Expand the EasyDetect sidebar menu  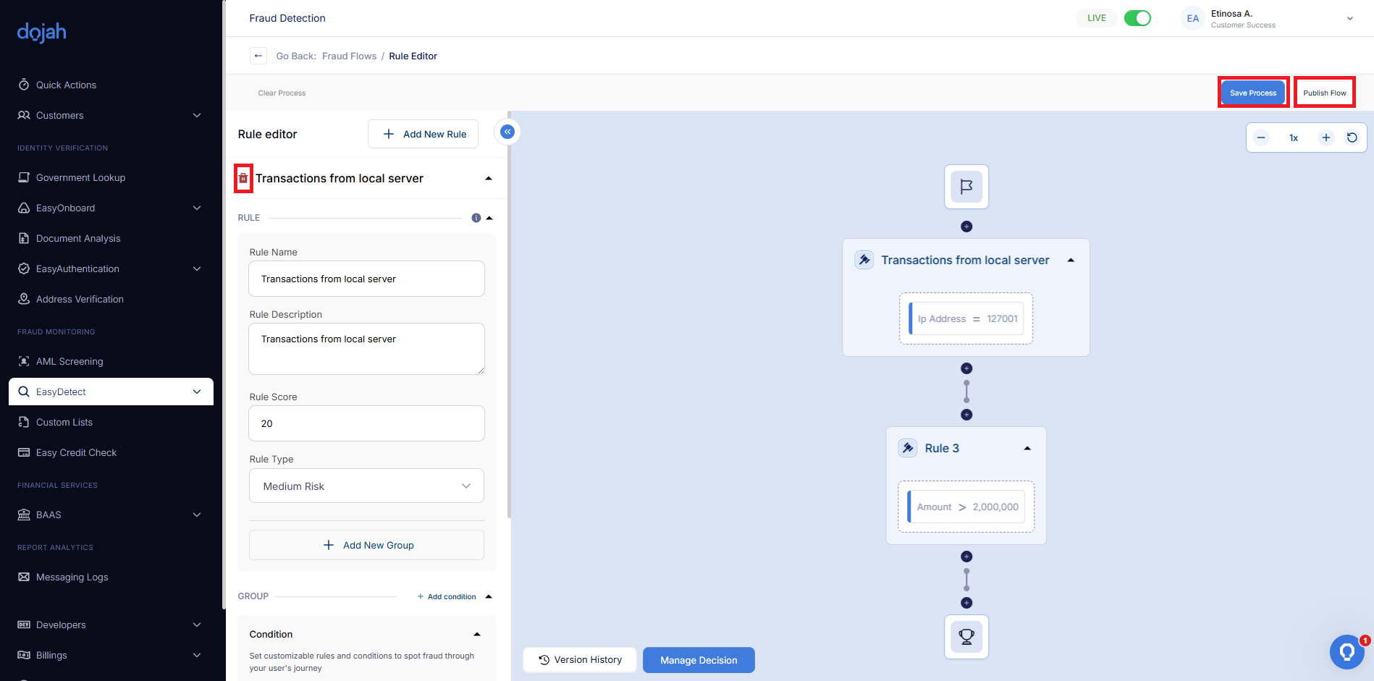[197, 392]
